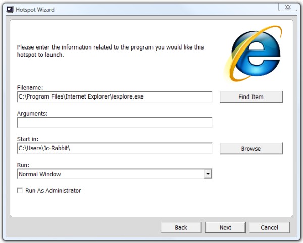Click the Browse button for Start in

251,148
